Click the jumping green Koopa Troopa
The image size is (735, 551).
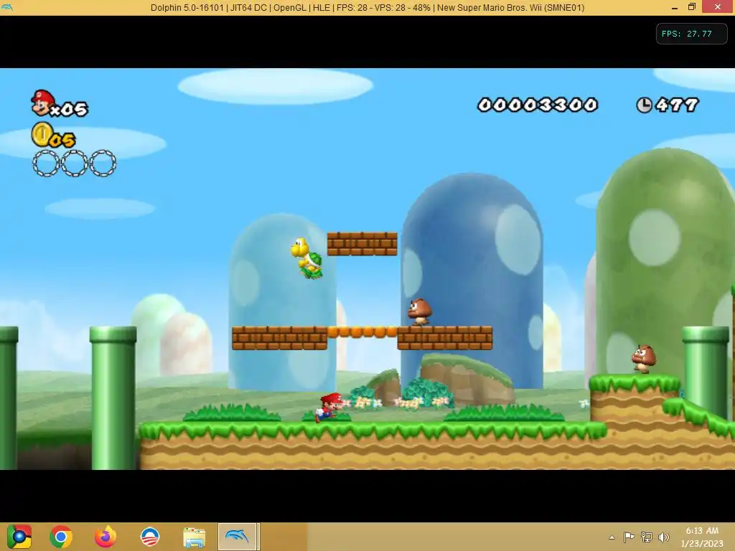pos(307,258)
